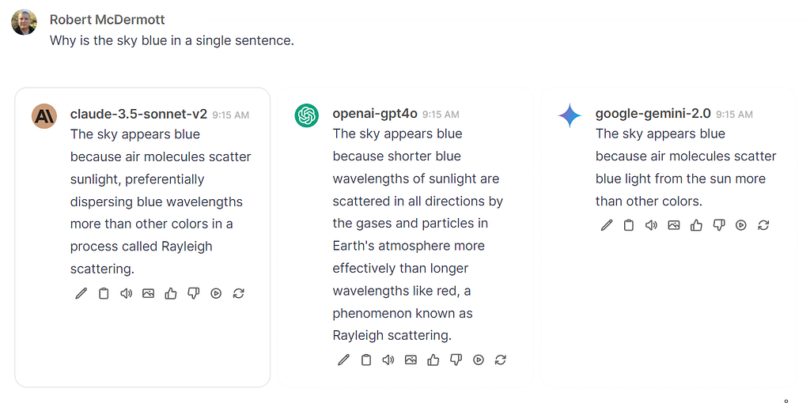Thumbs down the claude-3.5-sonnet-v2 answer
This screenshot has height=403, width=810.
pos(193,294)
